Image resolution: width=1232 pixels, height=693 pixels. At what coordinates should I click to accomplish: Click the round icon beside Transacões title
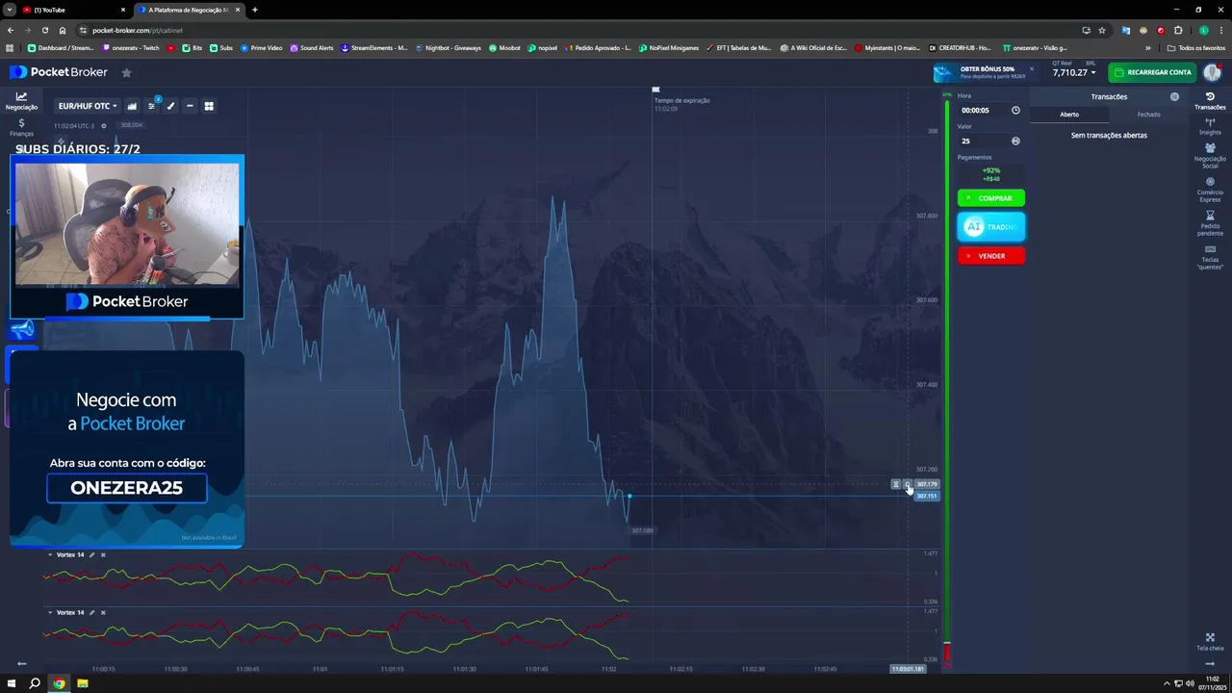1174,96
